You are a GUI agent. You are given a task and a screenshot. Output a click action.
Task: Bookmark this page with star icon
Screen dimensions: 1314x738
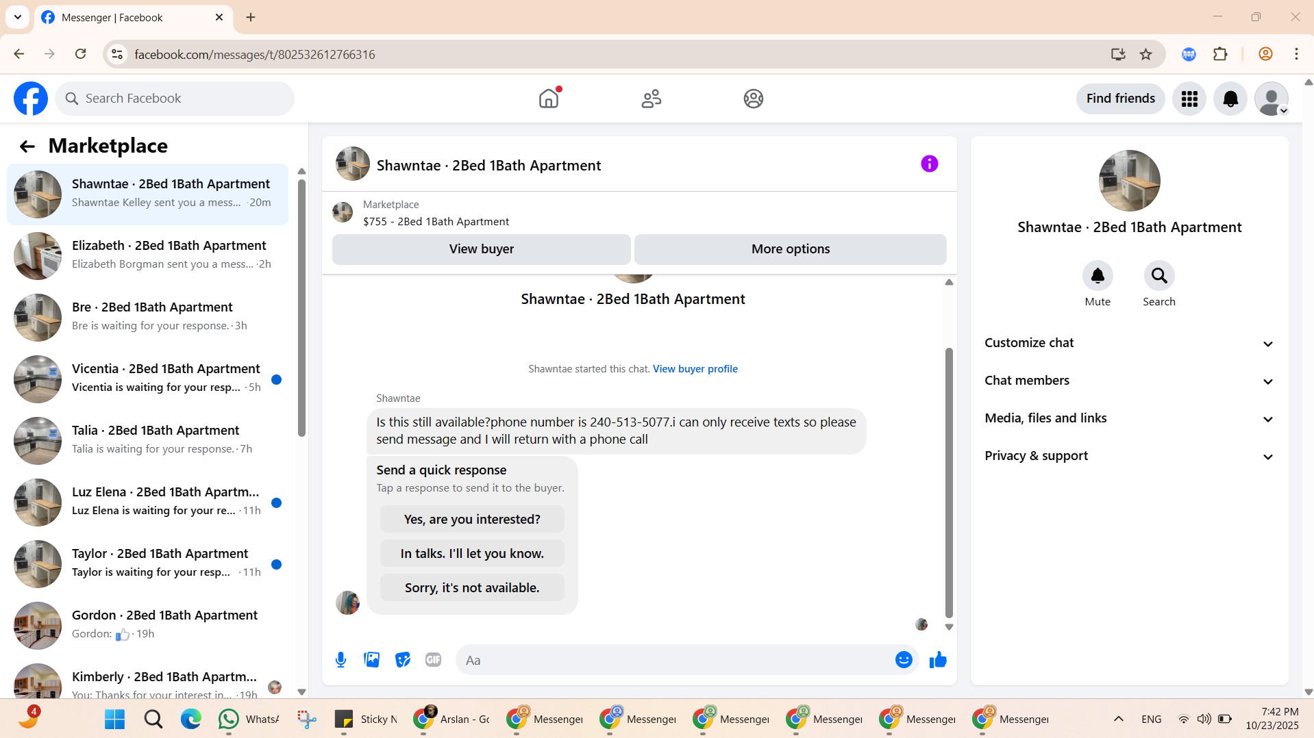point(1145,54)
